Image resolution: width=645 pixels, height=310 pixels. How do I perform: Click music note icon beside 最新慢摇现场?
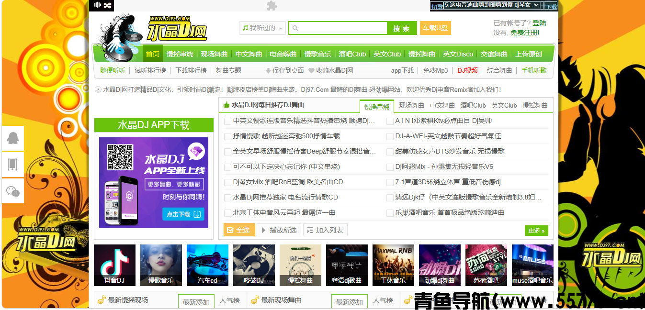[x=102, y=300]
